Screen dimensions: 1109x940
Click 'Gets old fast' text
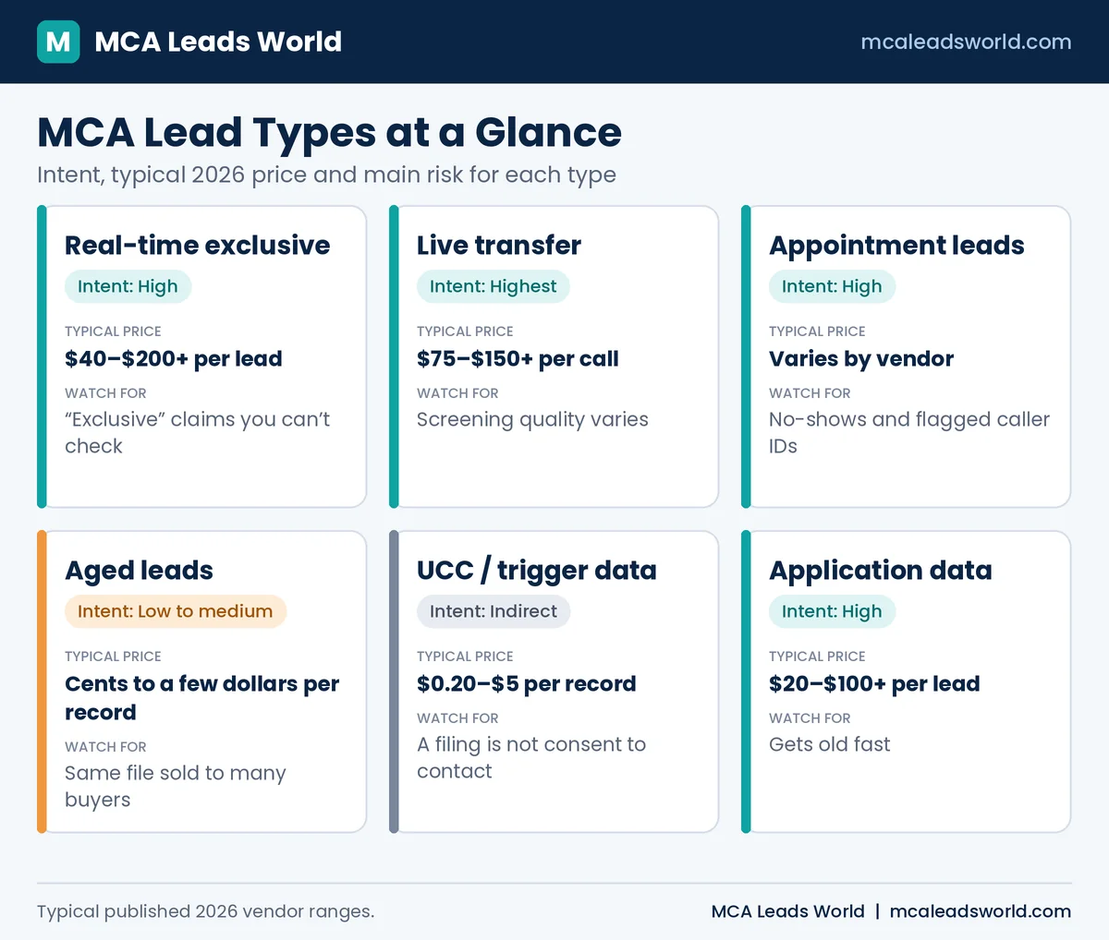tap(830, 744)
